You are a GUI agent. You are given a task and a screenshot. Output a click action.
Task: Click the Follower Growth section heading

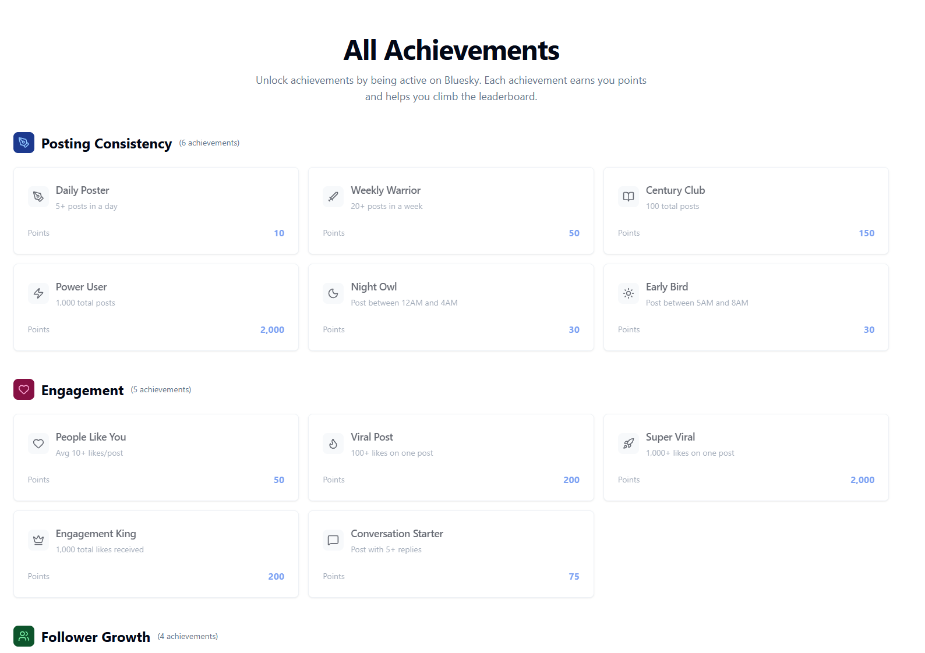click(x=96, y=637)
